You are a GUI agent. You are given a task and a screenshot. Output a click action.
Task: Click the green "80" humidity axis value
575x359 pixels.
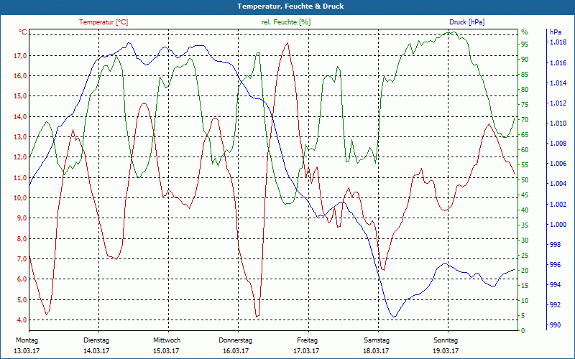pos(525,89)
